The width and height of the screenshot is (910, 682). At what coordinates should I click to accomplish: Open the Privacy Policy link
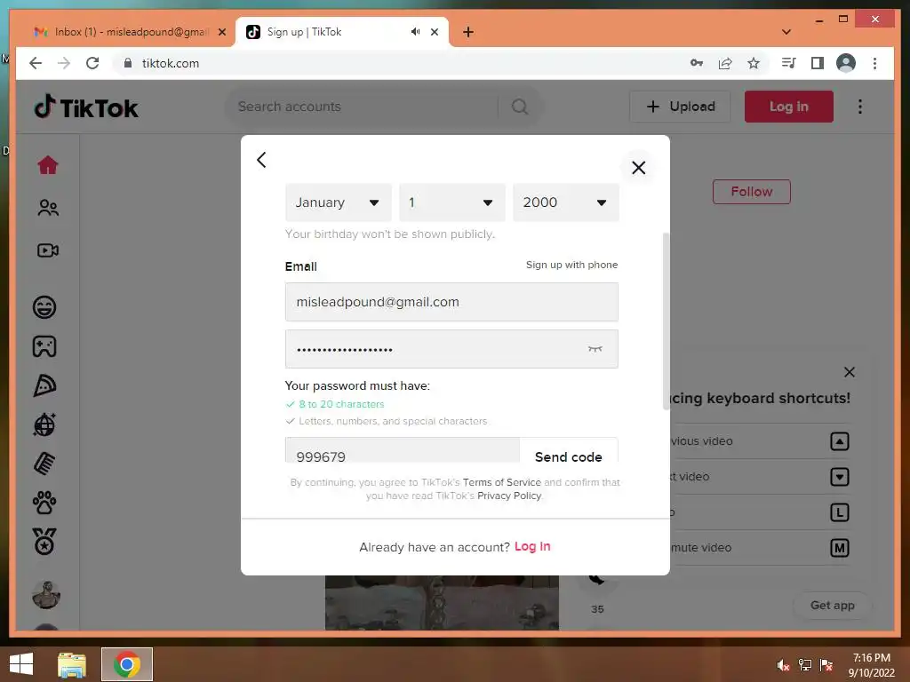[x=509, y=496]
